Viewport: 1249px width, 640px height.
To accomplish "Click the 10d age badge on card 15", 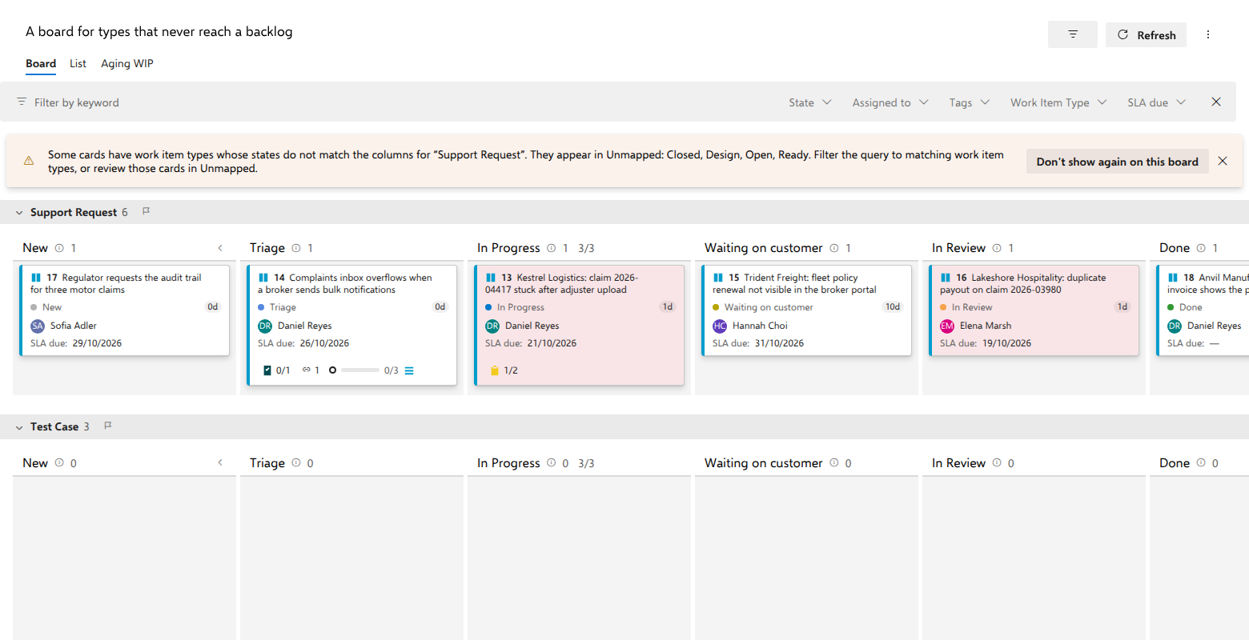I will point(893,307).
